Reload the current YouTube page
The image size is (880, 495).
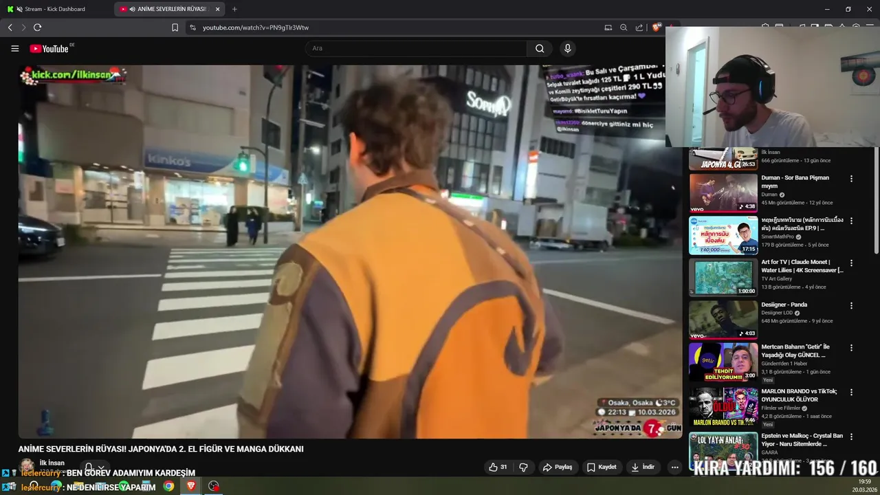click(37, 27)
